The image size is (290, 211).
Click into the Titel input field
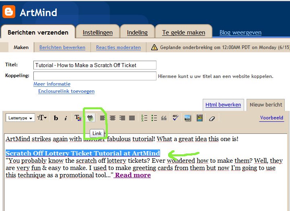95,65
